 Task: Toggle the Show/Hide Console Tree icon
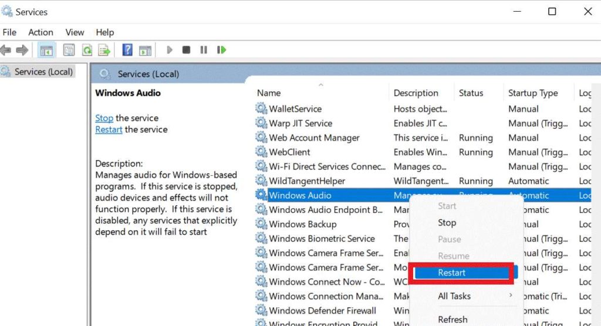tap(46, 50)
